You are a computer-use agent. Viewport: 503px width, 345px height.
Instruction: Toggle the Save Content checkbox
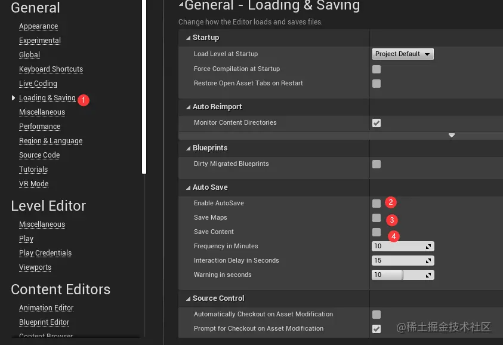(x=377, y=232)
